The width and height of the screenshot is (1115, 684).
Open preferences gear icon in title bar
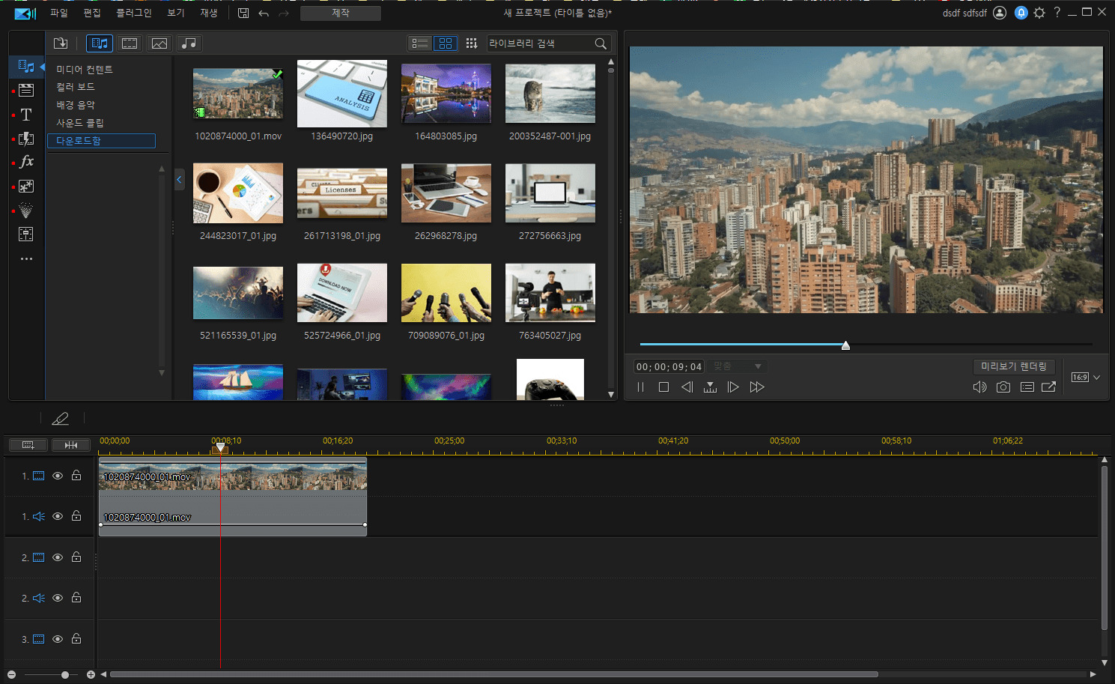coord(1039,13)
